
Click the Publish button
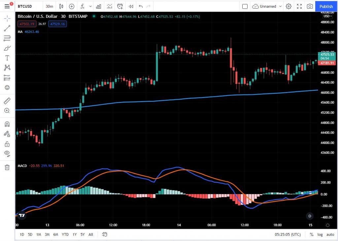point(326,7)
